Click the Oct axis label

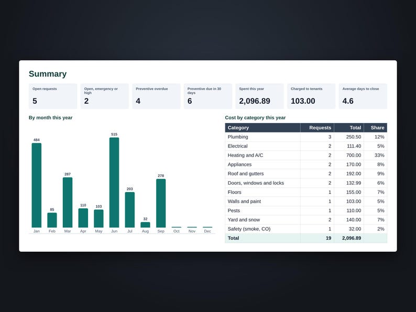tap(177, 231)
